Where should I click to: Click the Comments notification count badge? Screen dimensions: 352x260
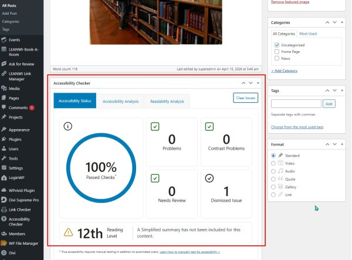point(32,108)
